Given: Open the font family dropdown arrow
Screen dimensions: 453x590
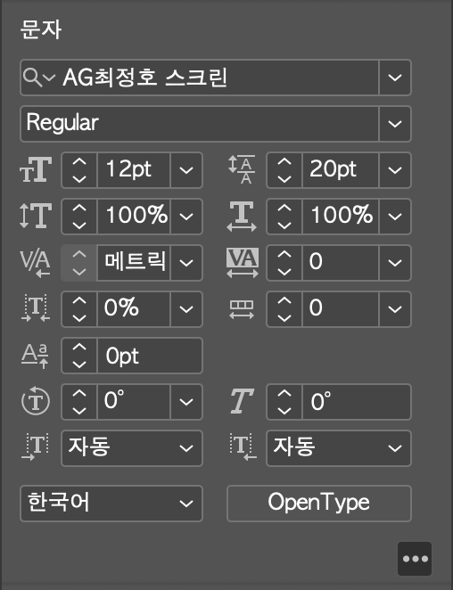Looking at the screenshot, I should pyautogui.click(x=395, y=78).
